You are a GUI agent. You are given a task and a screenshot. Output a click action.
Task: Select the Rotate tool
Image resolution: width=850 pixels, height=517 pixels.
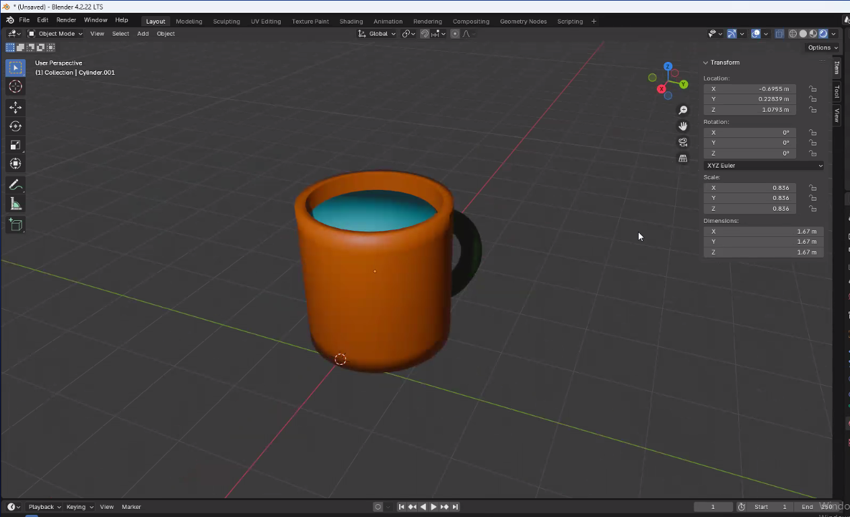pyautogui.click(x=15, y=126)
